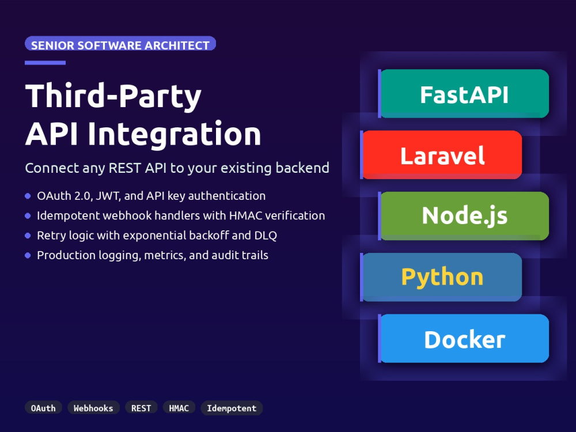576x432 pixels.
Task: Click the subtitle Connect any REST API to your existing backend
Action: coord(177,168)
